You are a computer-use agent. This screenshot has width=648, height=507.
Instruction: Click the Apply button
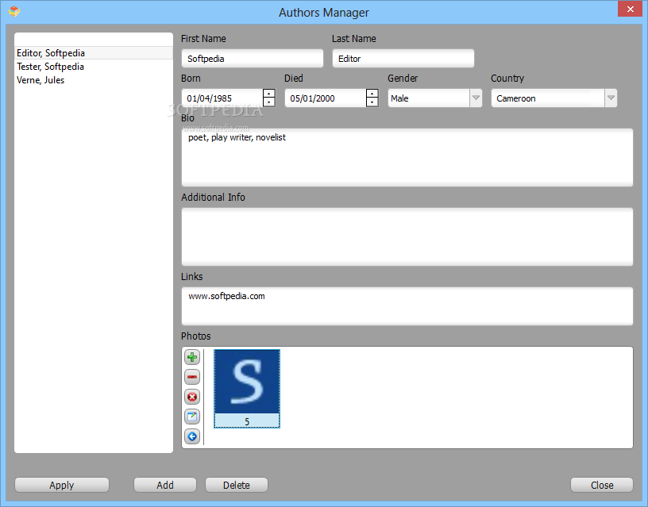click(62, 485)
